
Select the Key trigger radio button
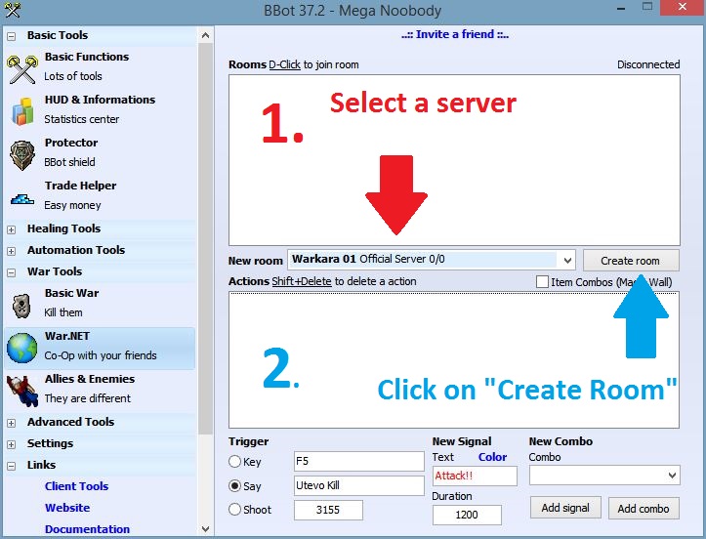pos(235,462)
